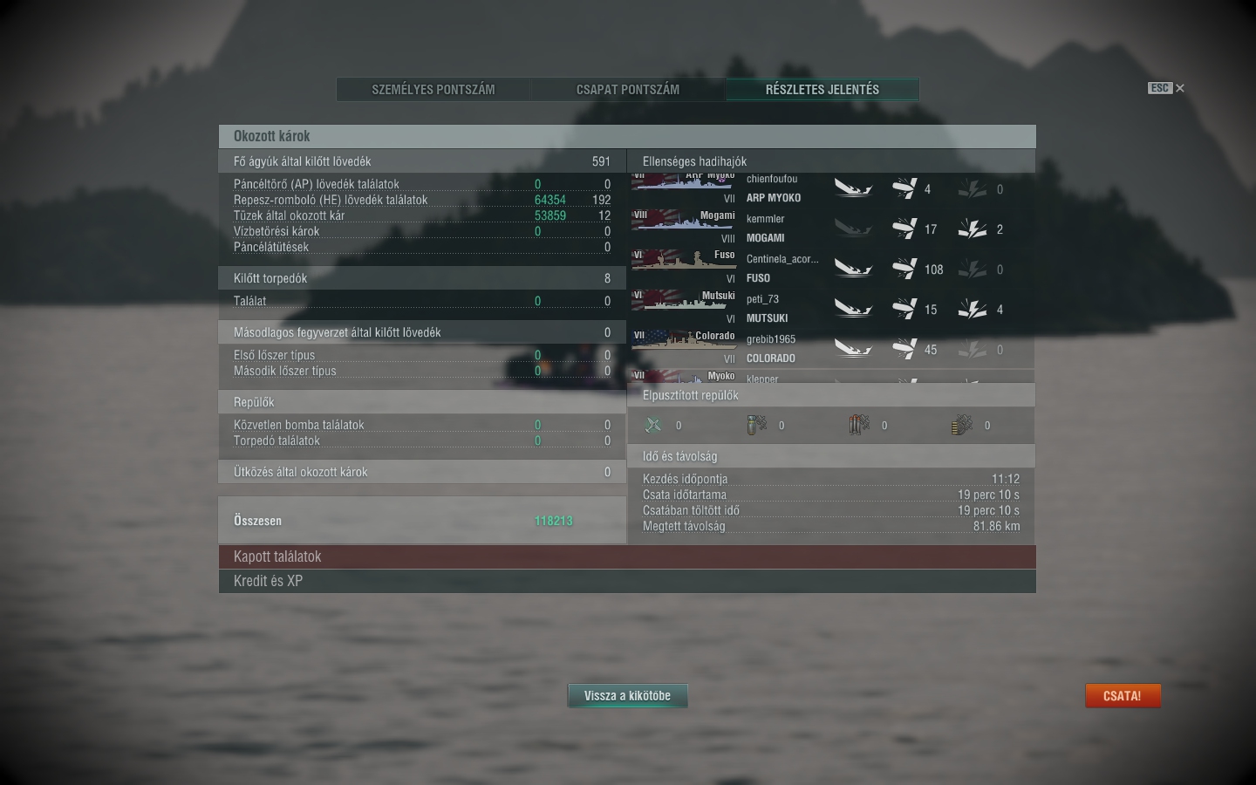The height and width of the screenshot is (785, 1256).
Task: Open the Csapat pontszám tab
Action: point(628,89)
